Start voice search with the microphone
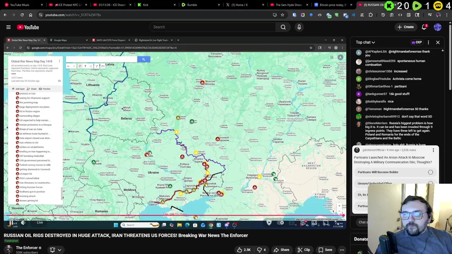 click(x=299, y=27)
